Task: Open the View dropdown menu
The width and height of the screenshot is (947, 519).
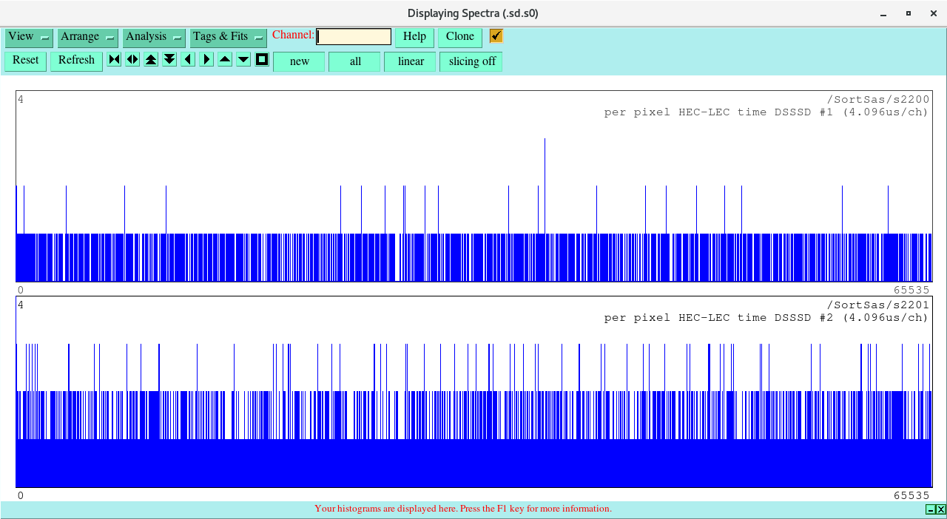Action: tap(29, 37)
